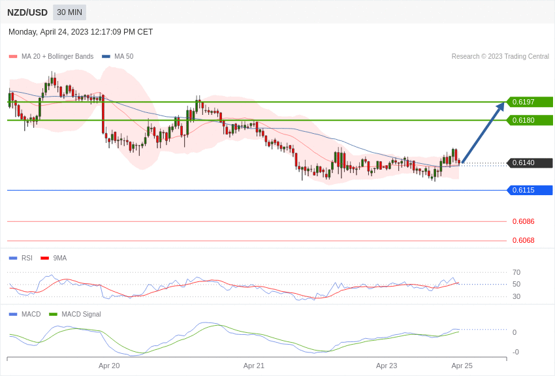
Task: Click the MA 50 legend label
Action: (124, 57)
